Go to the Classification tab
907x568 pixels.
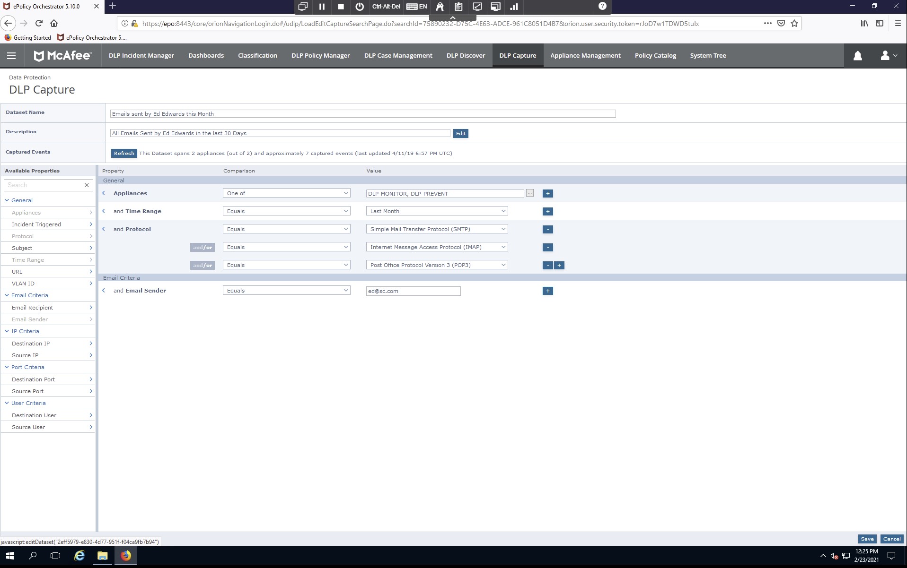[257, 56]
